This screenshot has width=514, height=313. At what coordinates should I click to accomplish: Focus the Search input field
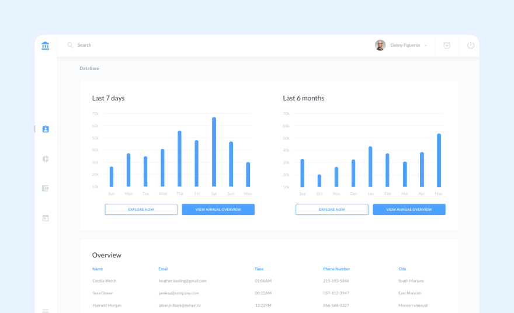point(84,45)
